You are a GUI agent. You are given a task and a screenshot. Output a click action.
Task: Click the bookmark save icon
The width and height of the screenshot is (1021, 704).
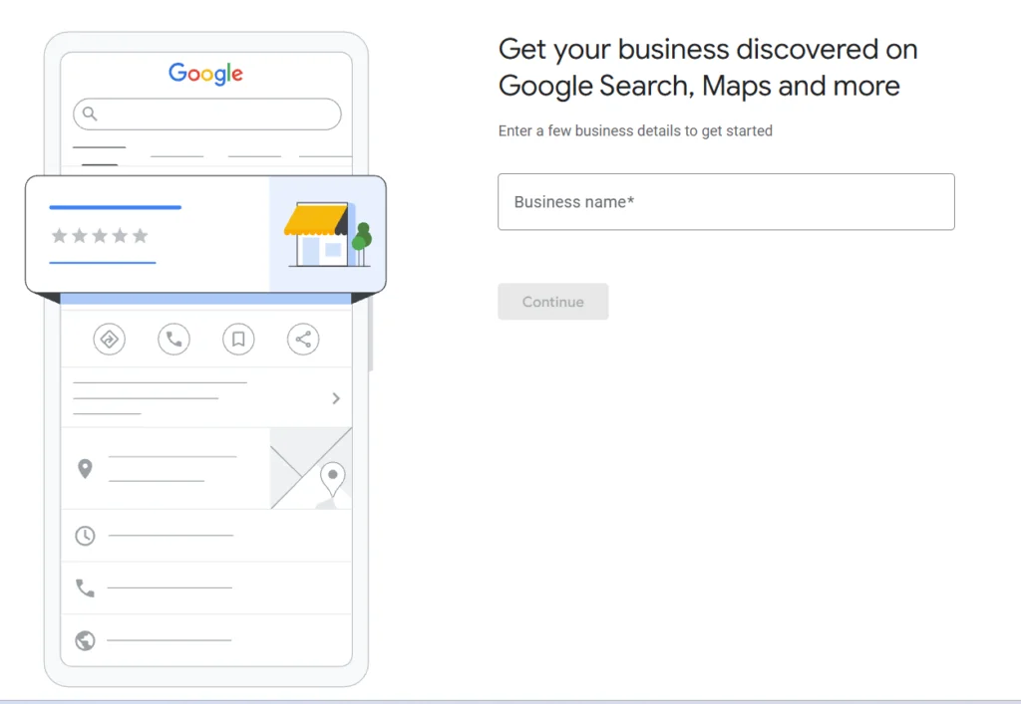pyautogui.click(x=238, y=340)
